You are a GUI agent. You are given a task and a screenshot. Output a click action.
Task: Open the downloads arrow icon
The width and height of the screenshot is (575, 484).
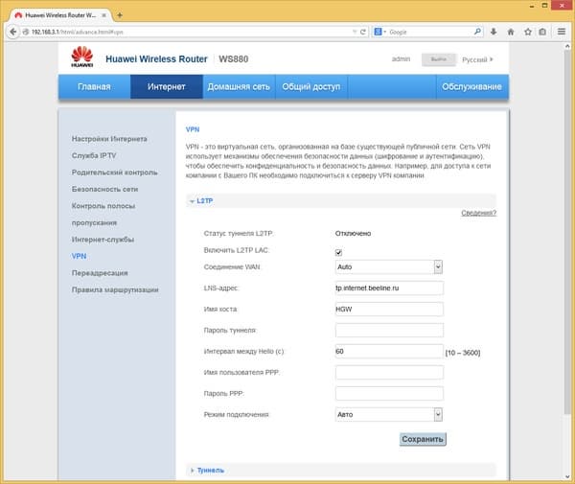[494, 32]
